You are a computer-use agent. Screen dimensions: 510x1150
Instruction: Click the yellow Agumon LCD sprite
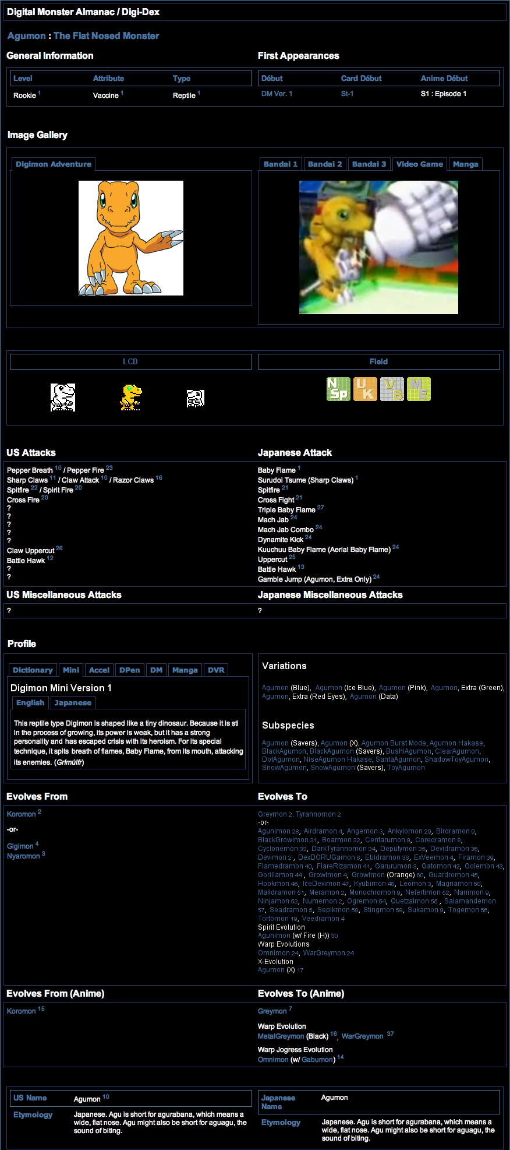click(130, 398)
